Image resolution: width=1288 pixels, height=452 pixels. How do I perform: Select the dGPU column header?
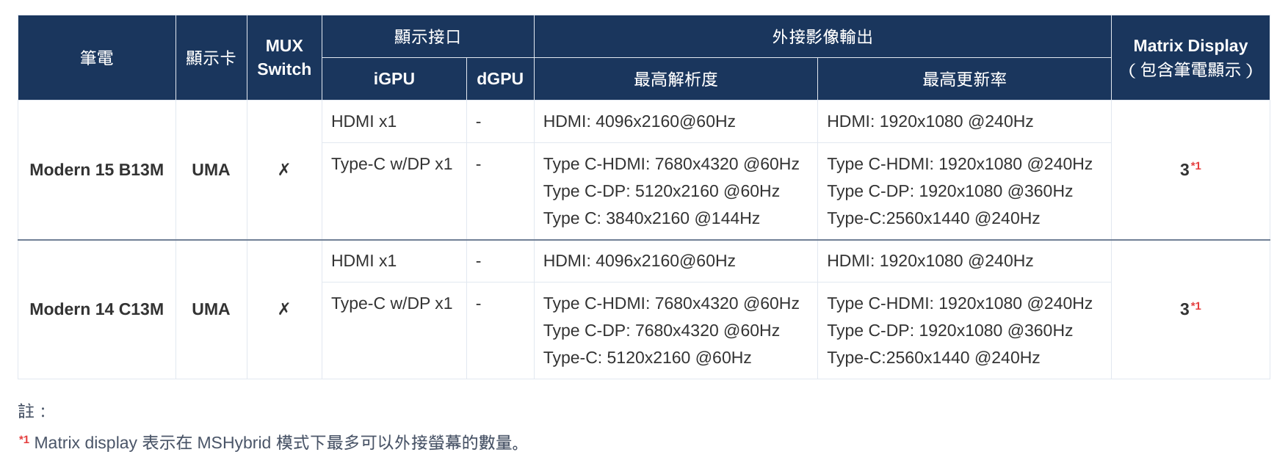click(500, 79)
